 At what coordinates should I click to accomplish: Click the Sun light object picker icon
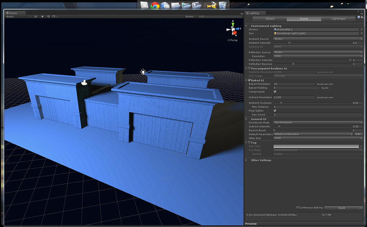point(362,33)
